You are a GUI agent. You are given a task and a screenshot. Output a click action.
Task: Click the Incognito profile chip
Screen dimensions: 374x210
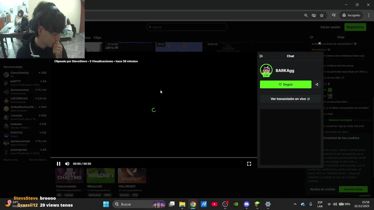pos(352,15)
